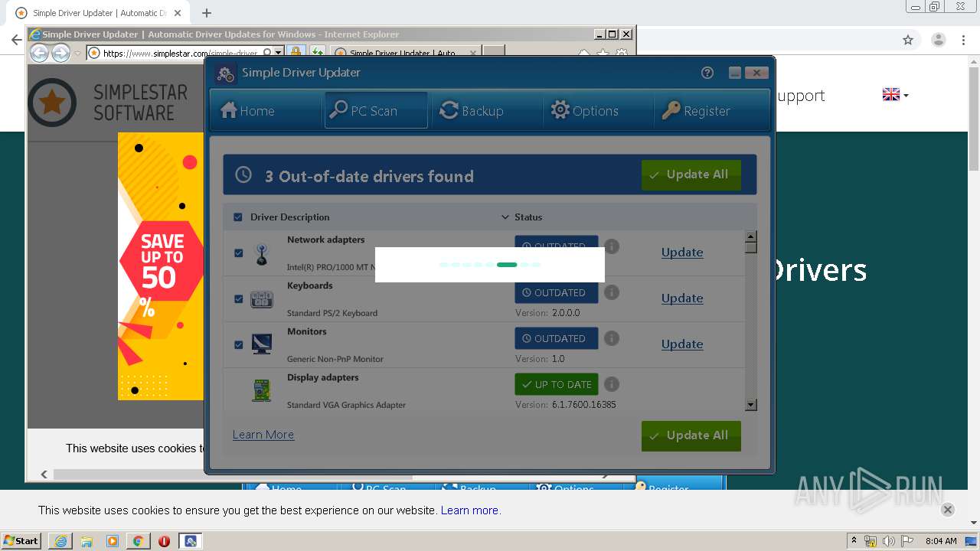Switch to the PC Scan tab

(x=376, y=110)
